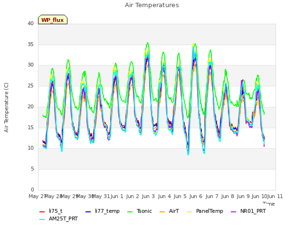Toggle the NR01_PRT legend entry
This screenshot has width=304, height=228.
click(x=248, y=211)
